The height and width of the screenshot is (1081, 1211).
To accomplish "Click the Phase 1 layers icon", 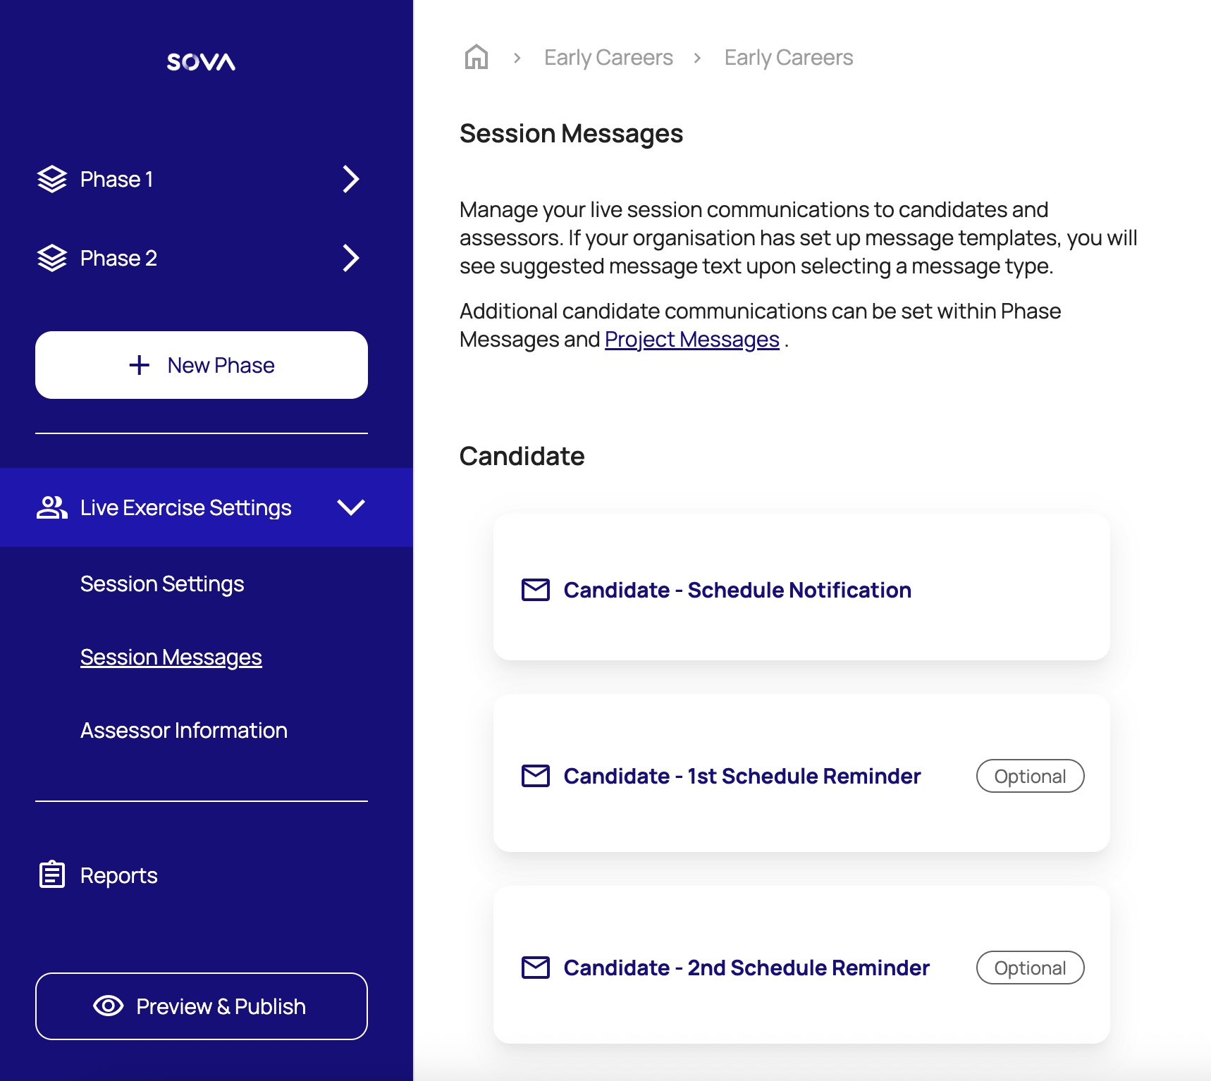I will coord(52,179).
